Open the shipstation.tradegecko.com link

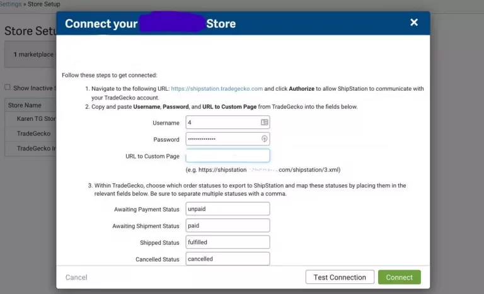click(x=217, y=89)
